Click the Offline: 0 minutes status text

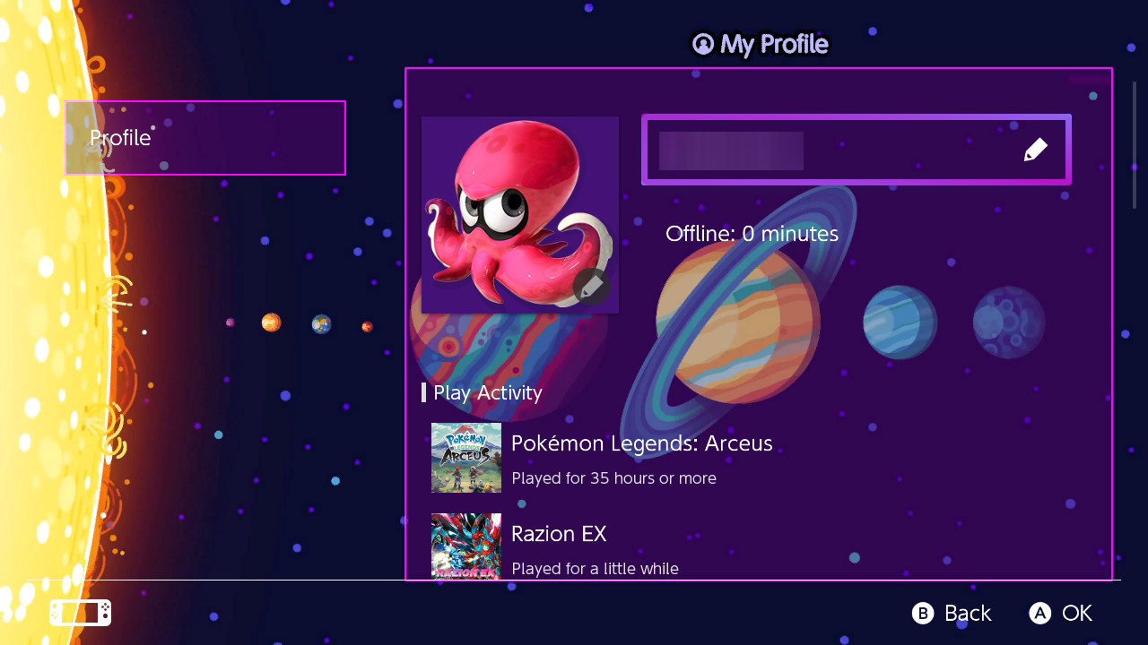752,234
